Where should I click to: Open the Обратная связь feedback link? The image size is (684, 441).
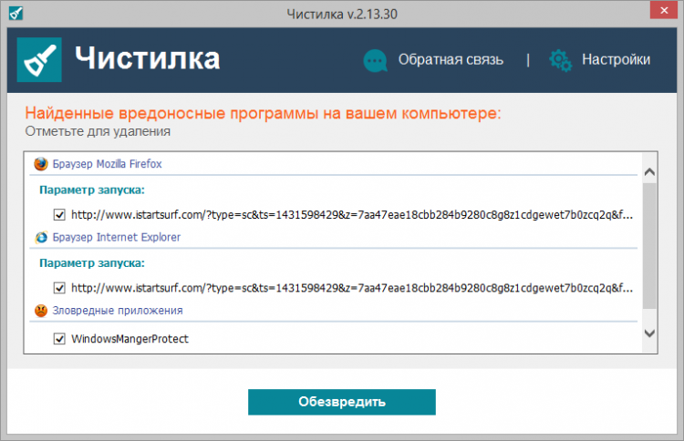point(450,60)
